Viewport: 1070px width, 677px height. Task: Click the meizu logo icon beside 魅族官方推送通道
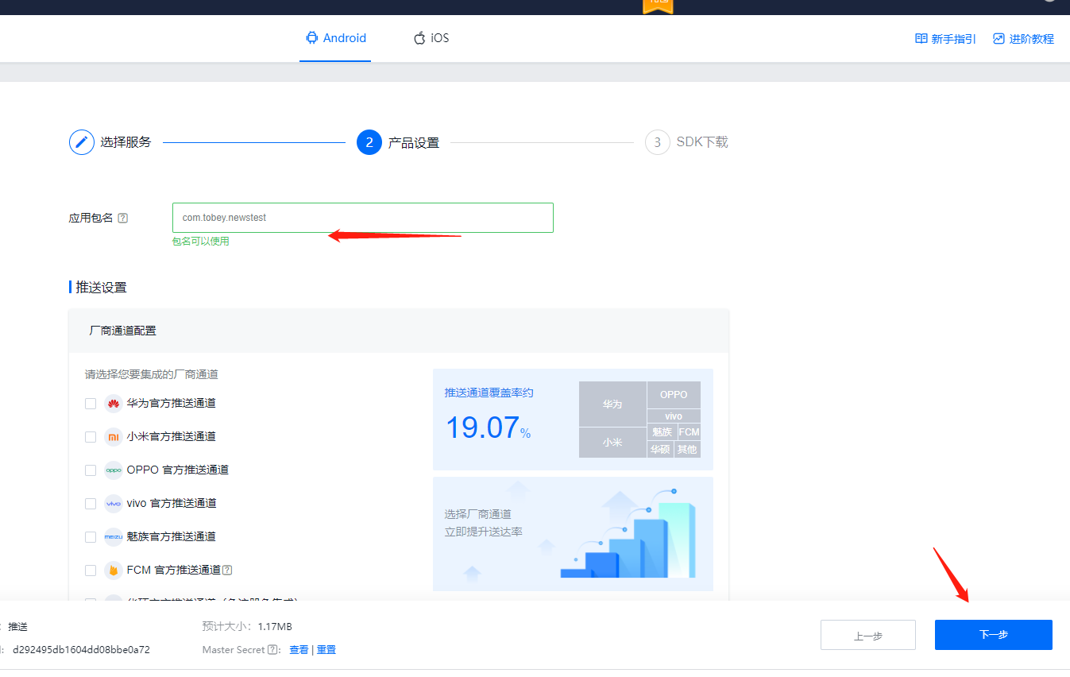tap(112, 536)
